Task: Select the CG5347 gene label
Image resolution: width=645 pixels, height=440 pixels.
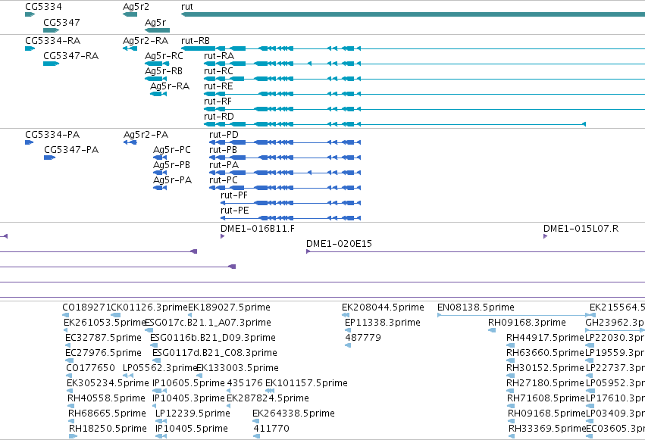Action: pyautogui.click(x=61, y=22)
